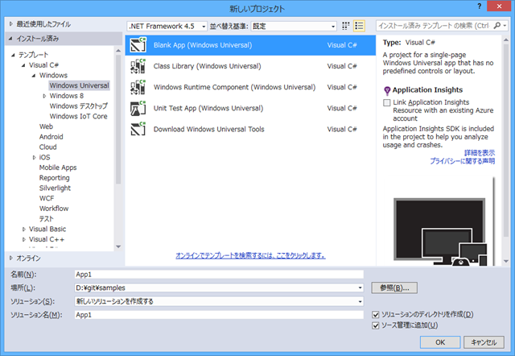Toggle Link Application Insights checkbox

[387, 102]
